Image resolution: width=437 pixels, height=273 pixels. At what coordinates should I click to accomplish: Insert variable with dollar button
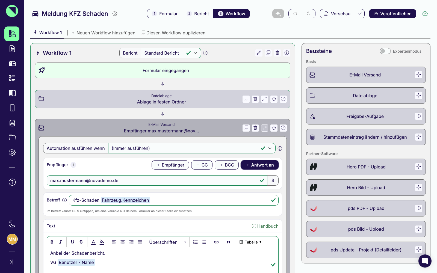[x=273, y=180]
